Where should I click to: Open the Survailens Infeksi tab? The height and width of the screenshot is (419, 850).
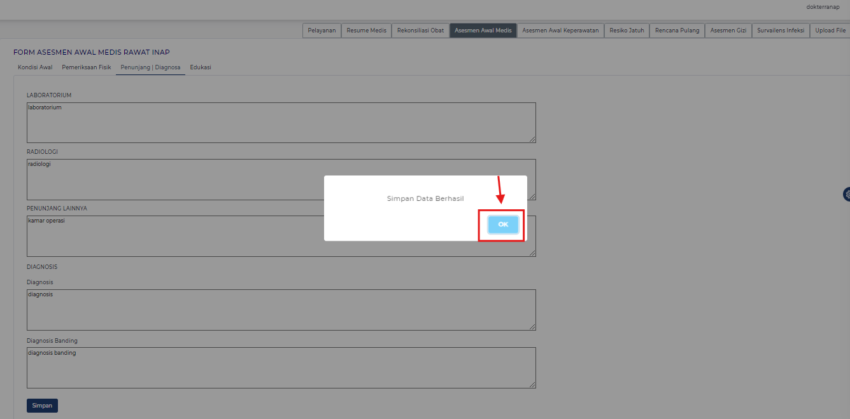pyautogui.click(x=781, y=31)
